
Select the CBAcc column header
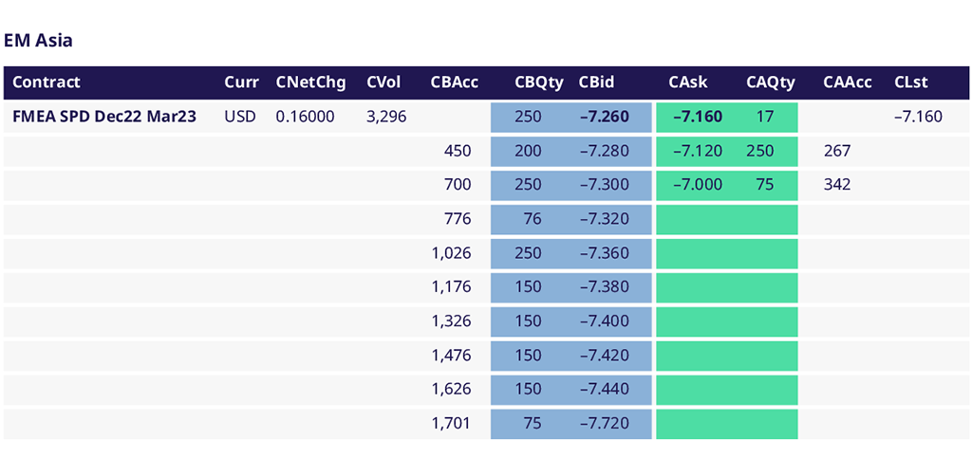pos(454,82)
